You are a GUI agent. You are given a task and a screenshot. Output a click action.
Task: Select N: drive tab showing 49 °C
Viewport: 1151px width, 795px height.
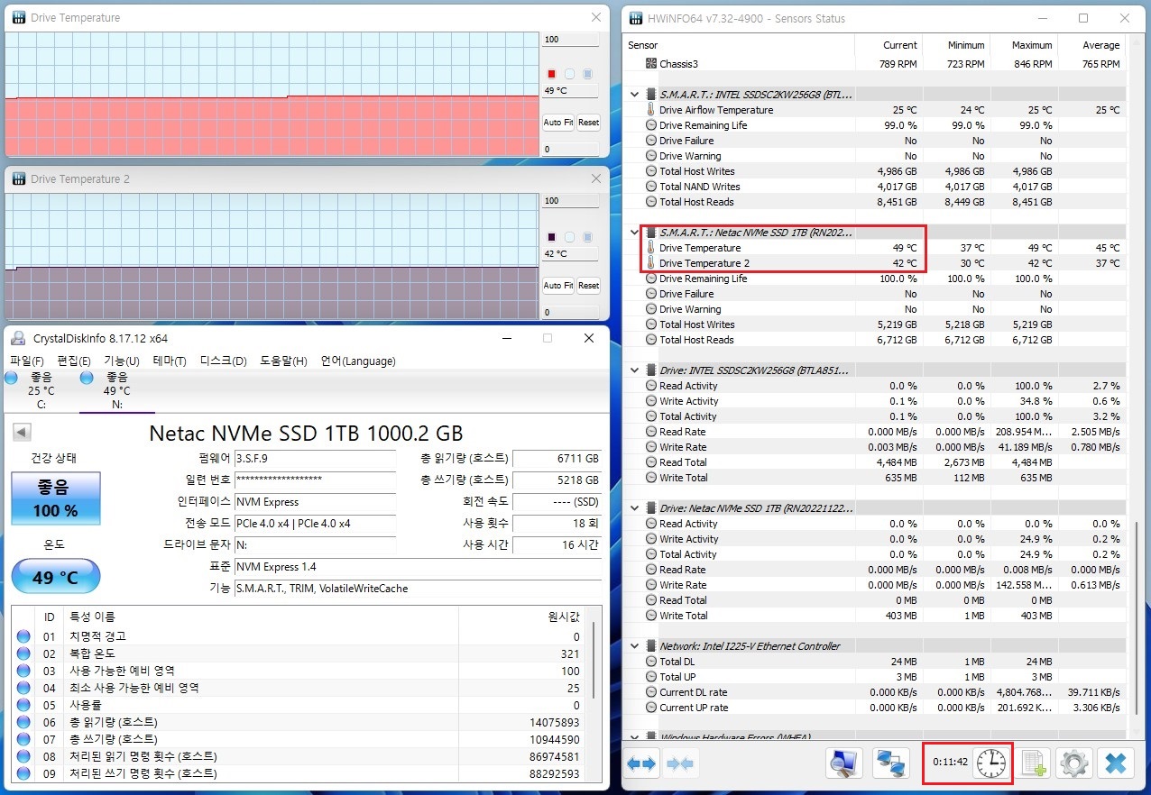click(x=116, y=390)
